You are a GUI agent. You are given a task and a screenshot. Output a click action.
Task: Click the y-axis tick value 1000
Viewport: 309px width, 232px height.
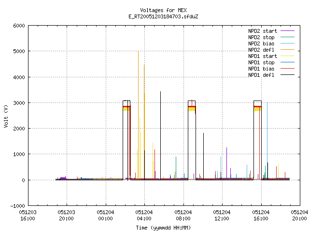(19, 155)
